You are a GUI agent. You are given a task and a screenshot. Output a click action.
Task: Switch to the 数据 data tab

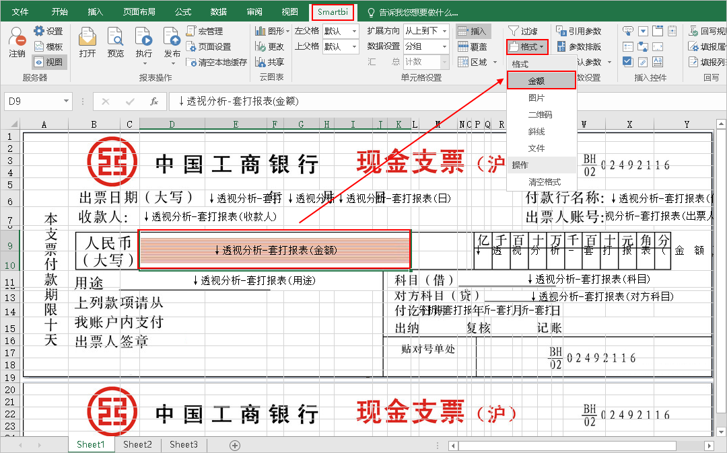pos(218,12)
